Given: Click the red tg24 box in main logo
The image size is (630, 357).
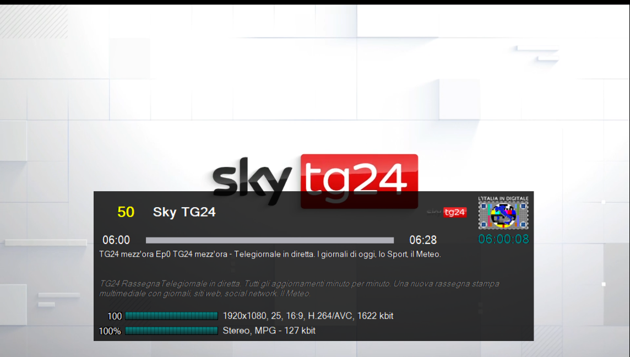Looking at the screenshot, I should [359, 181].
